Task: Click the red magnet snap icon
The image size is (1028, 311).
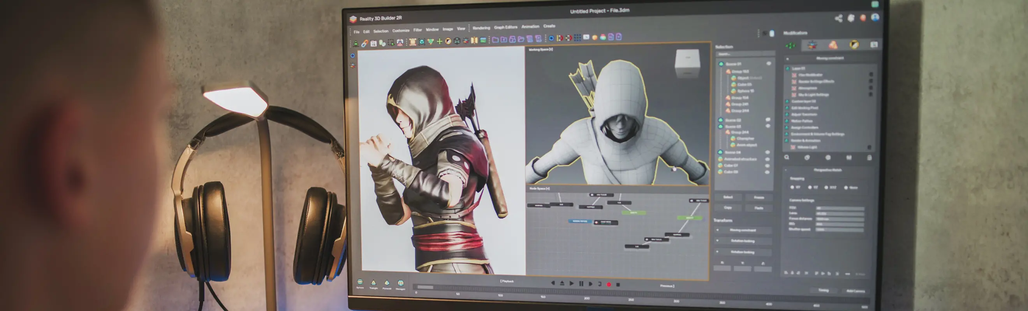Action: (x=560, y=38)
